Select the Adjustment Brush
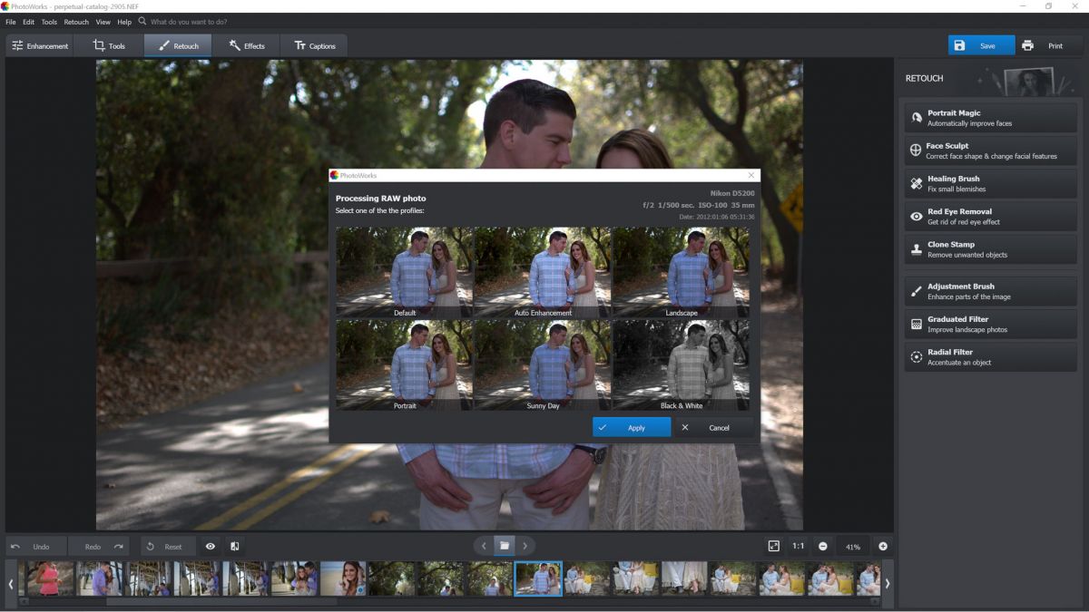 coord(989,290)
